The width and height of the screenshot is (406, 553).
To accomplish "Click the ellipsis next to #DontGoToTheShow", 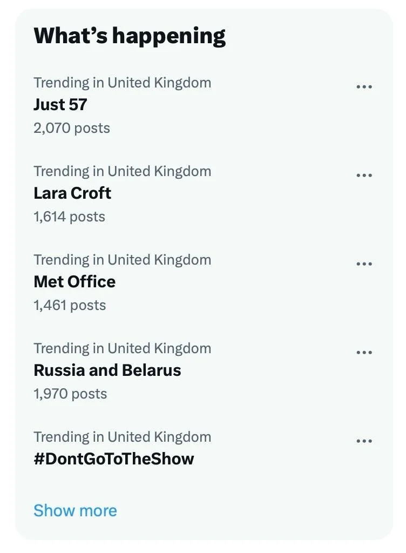I will pos(364,441).
